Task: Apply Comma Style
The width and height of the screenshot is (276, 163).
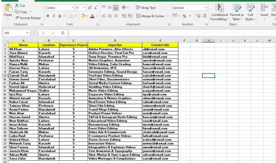Action: (x=190, y=16)
